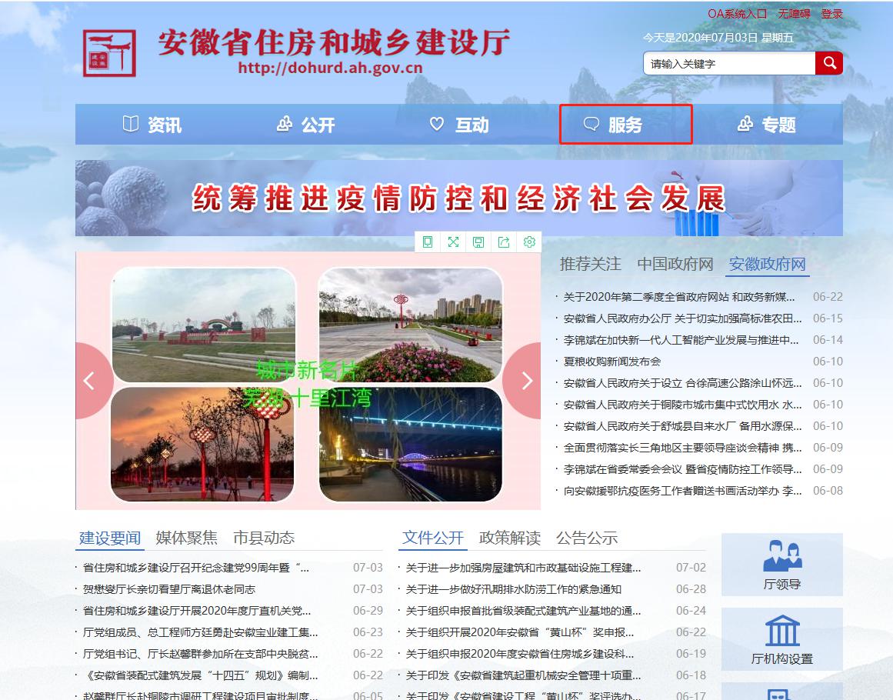Click the 请输入关键字 search input field

point(728,64)
